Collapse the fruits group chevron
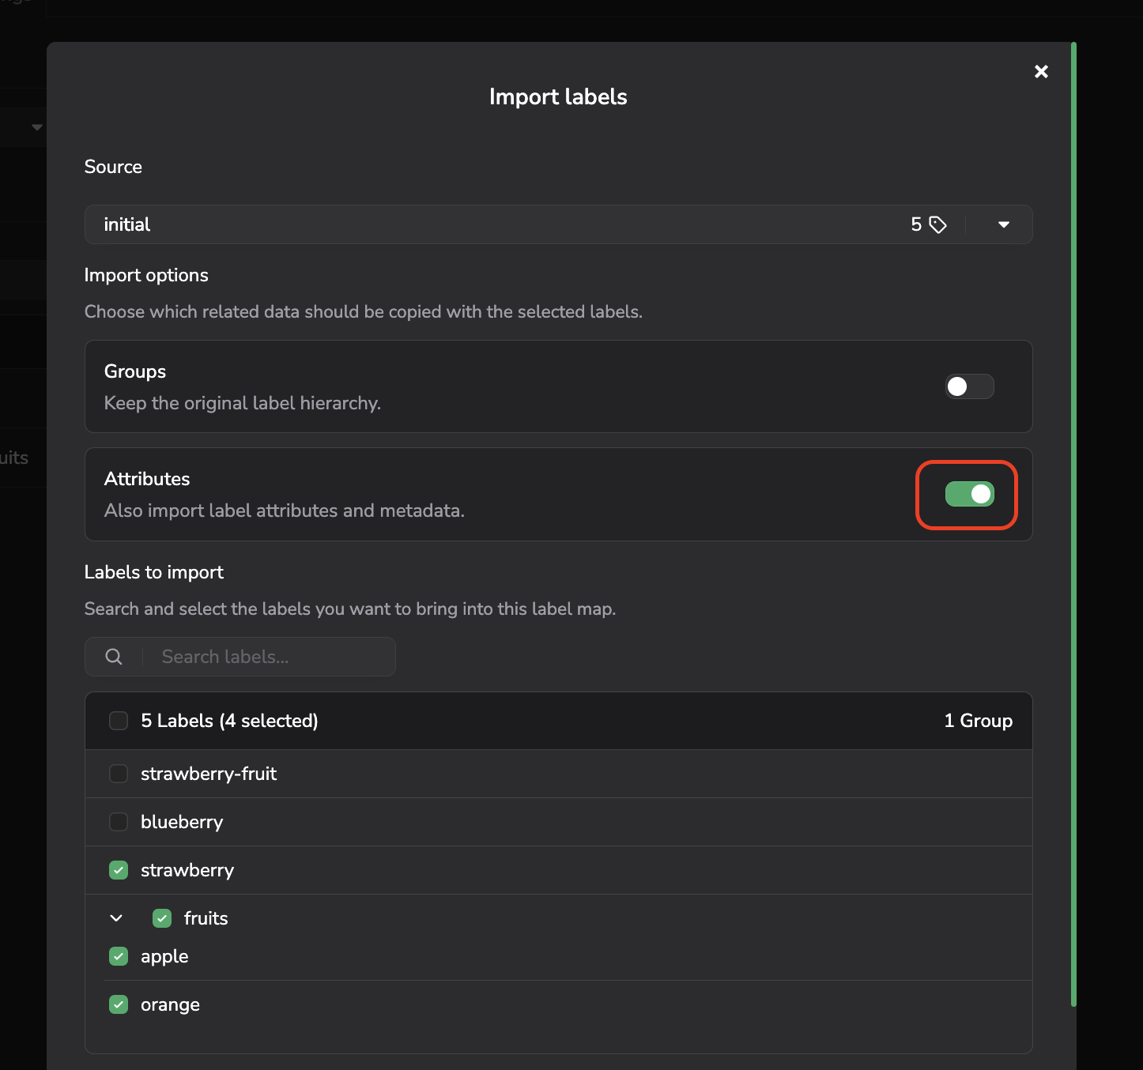The width and height of the screenshot is (1143, 1070). [116, 918]
